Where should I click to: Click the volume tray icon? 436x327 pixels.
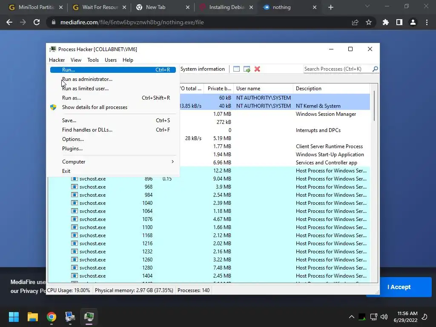click(x=384, y=317)
